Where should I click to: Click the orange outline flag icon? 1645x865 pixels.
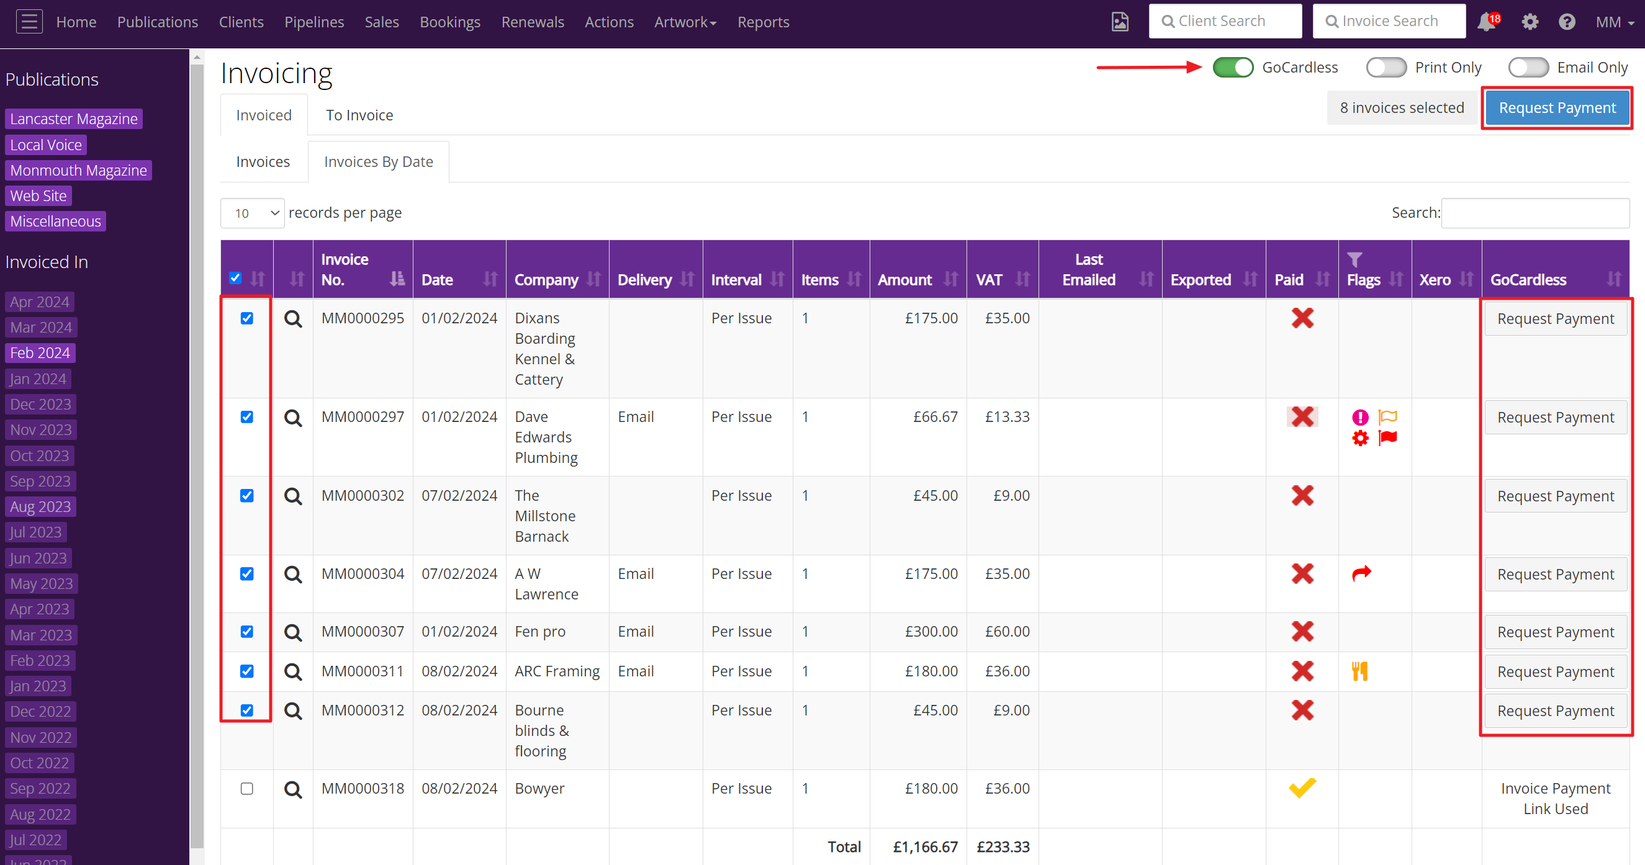click(1387, 418)
